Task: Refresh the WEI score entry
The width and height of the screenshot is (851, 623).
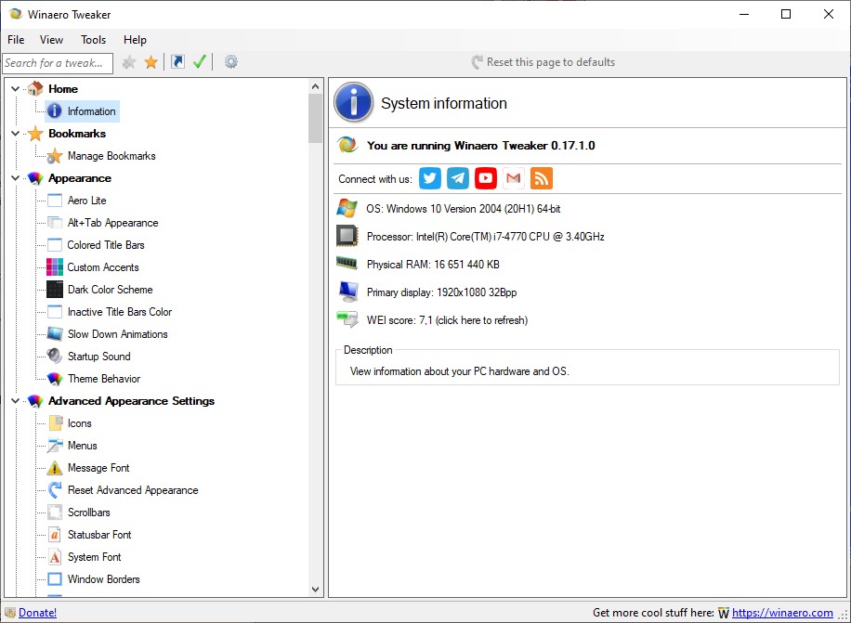Action: [x=447, y=320]
